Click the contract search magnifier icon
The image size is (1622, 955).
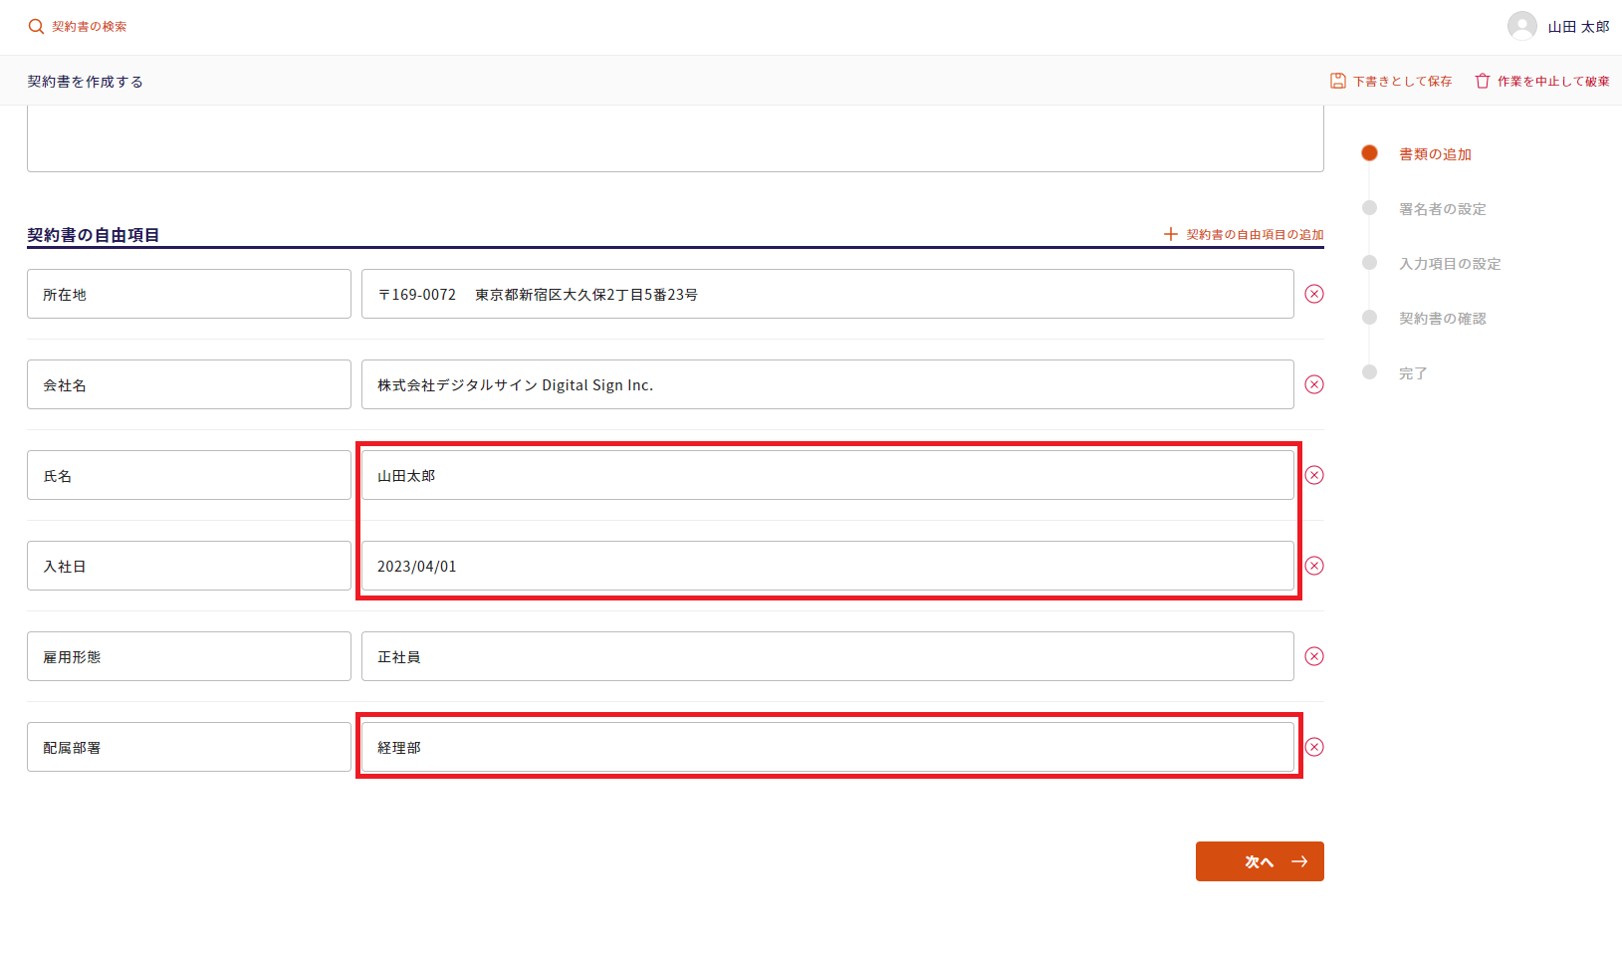point(36,27)
